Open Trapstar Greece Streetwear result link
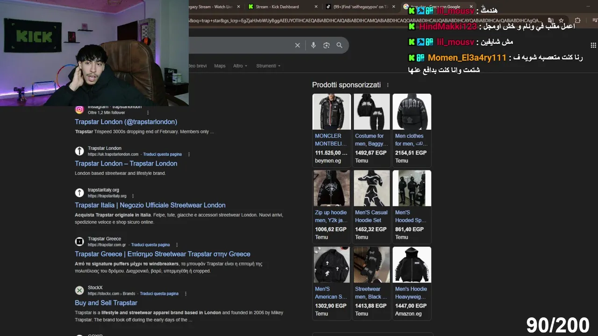The width and height of the screenshot is (598, 336). click(x=163, y=254)
